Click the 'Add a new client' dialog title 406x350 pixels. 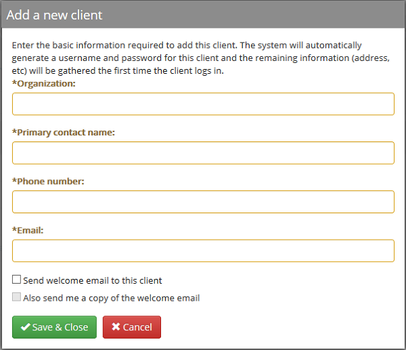(54, 14)
